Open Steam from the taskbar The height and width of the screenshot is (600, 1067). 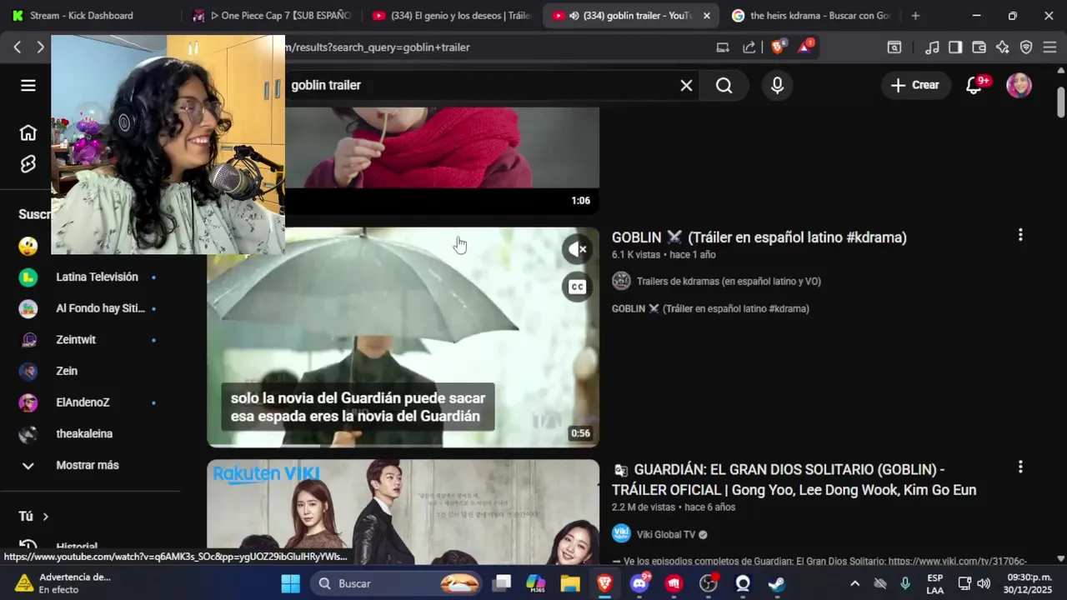pyautogui.click(x=777, y=583)
